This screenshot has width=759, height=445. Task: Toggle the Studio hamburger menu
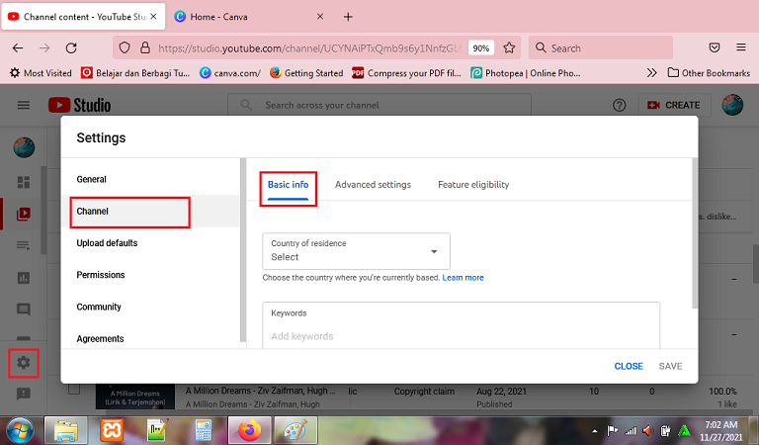pyautogui.click(x=24, y=105)
